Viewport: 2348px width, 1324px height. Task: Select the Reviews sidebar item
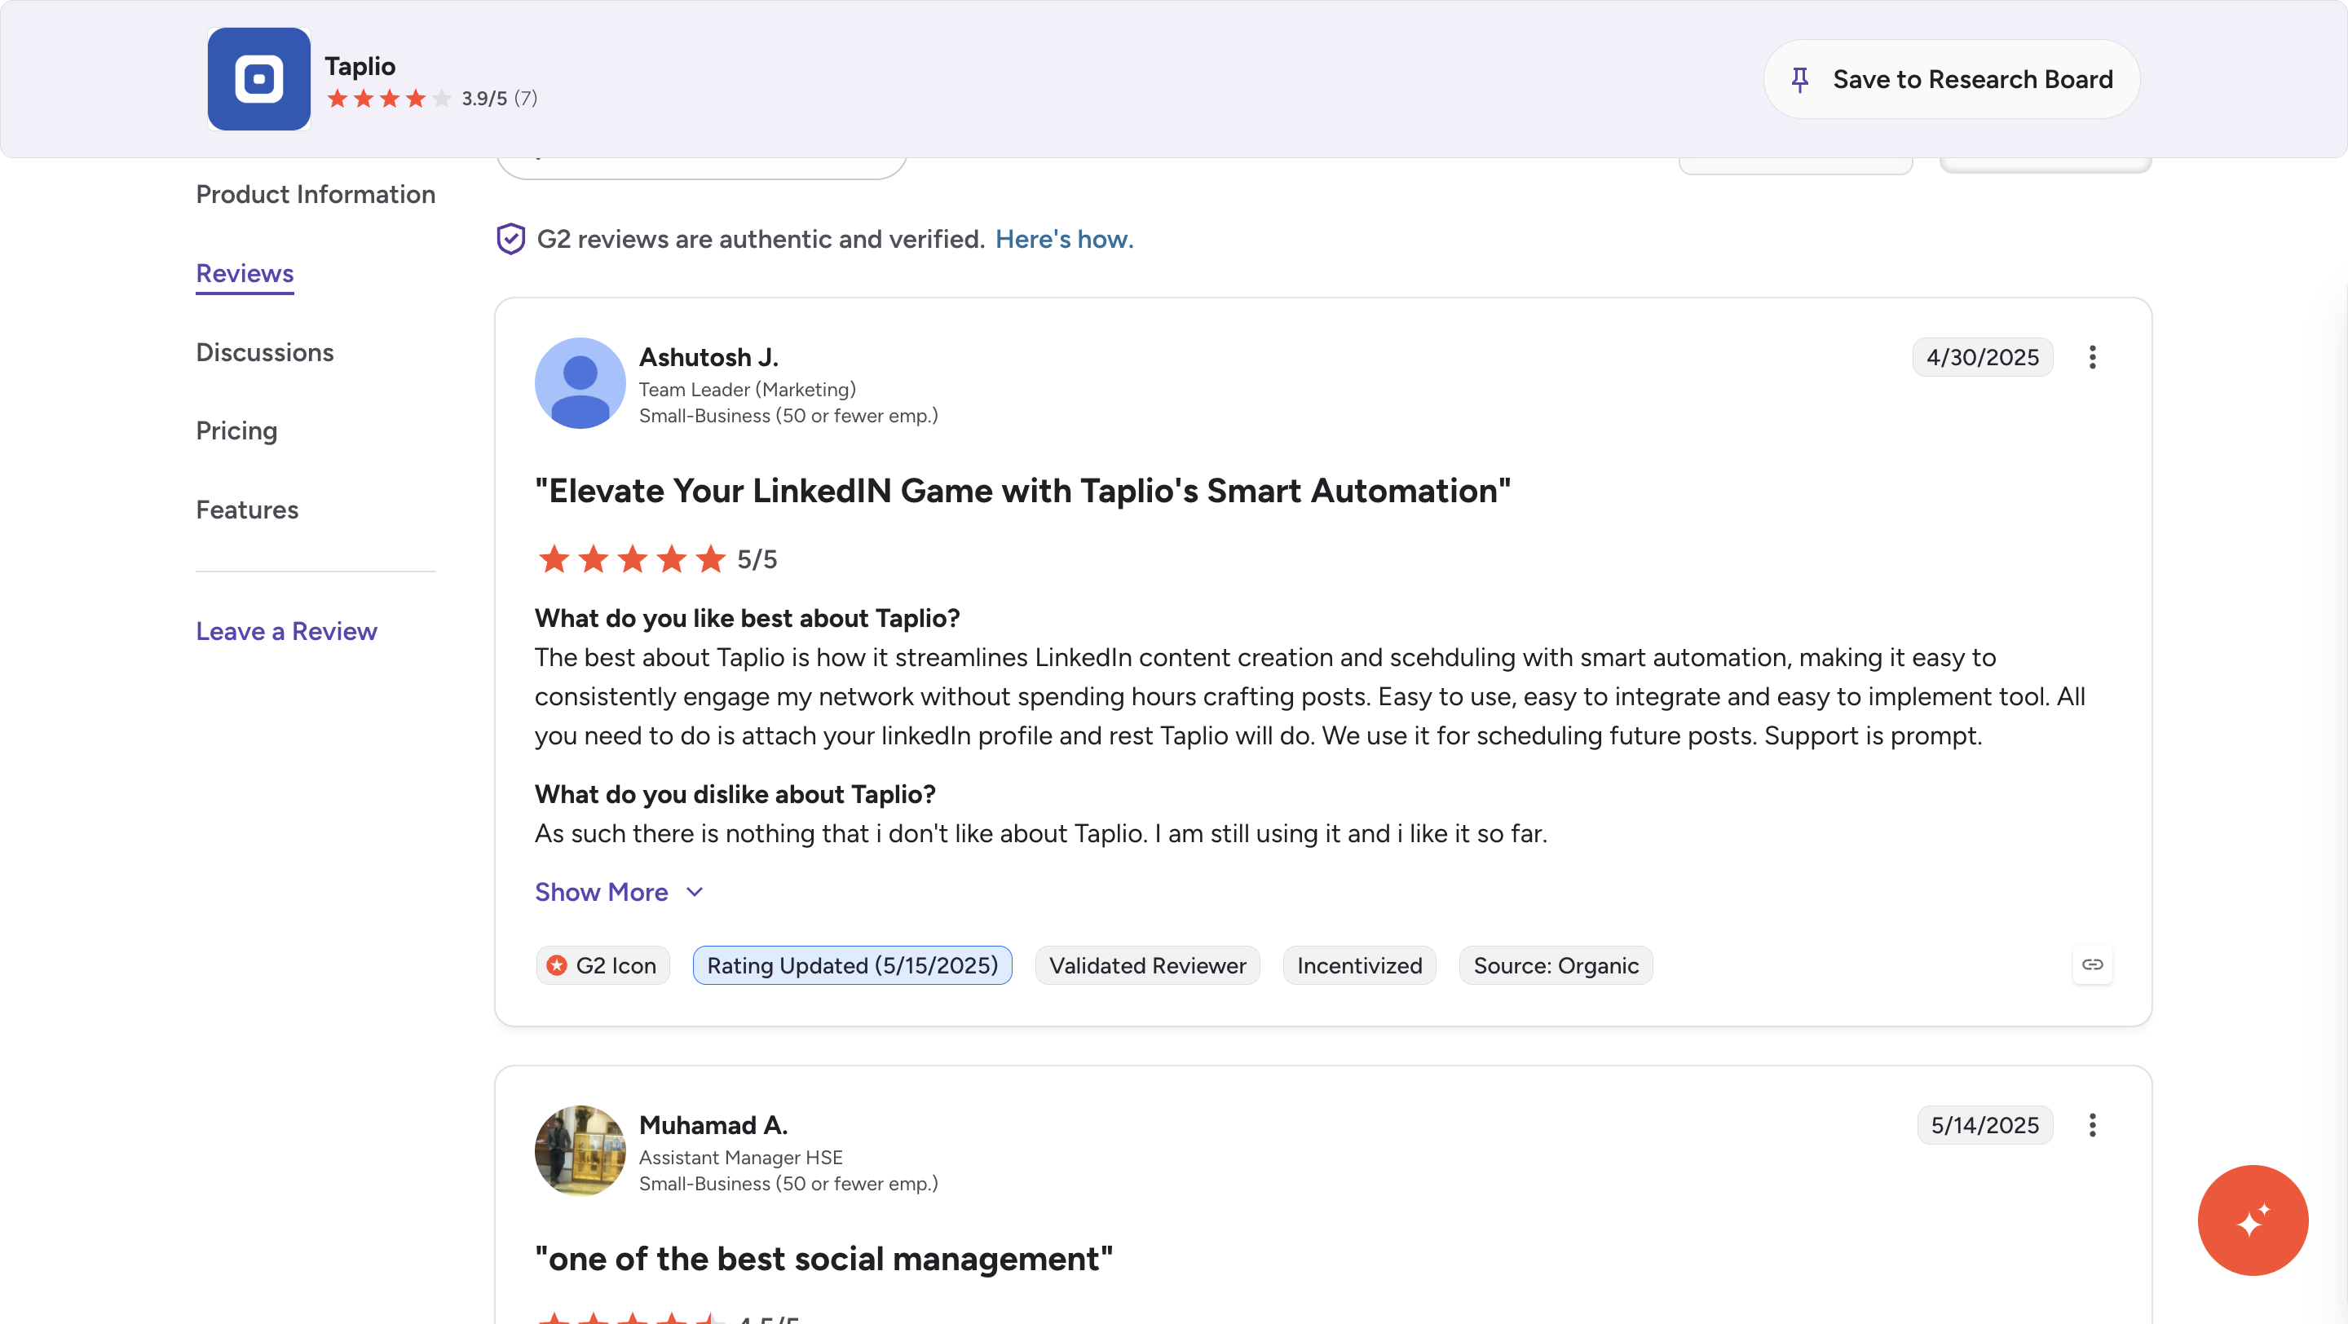(245, 273)
